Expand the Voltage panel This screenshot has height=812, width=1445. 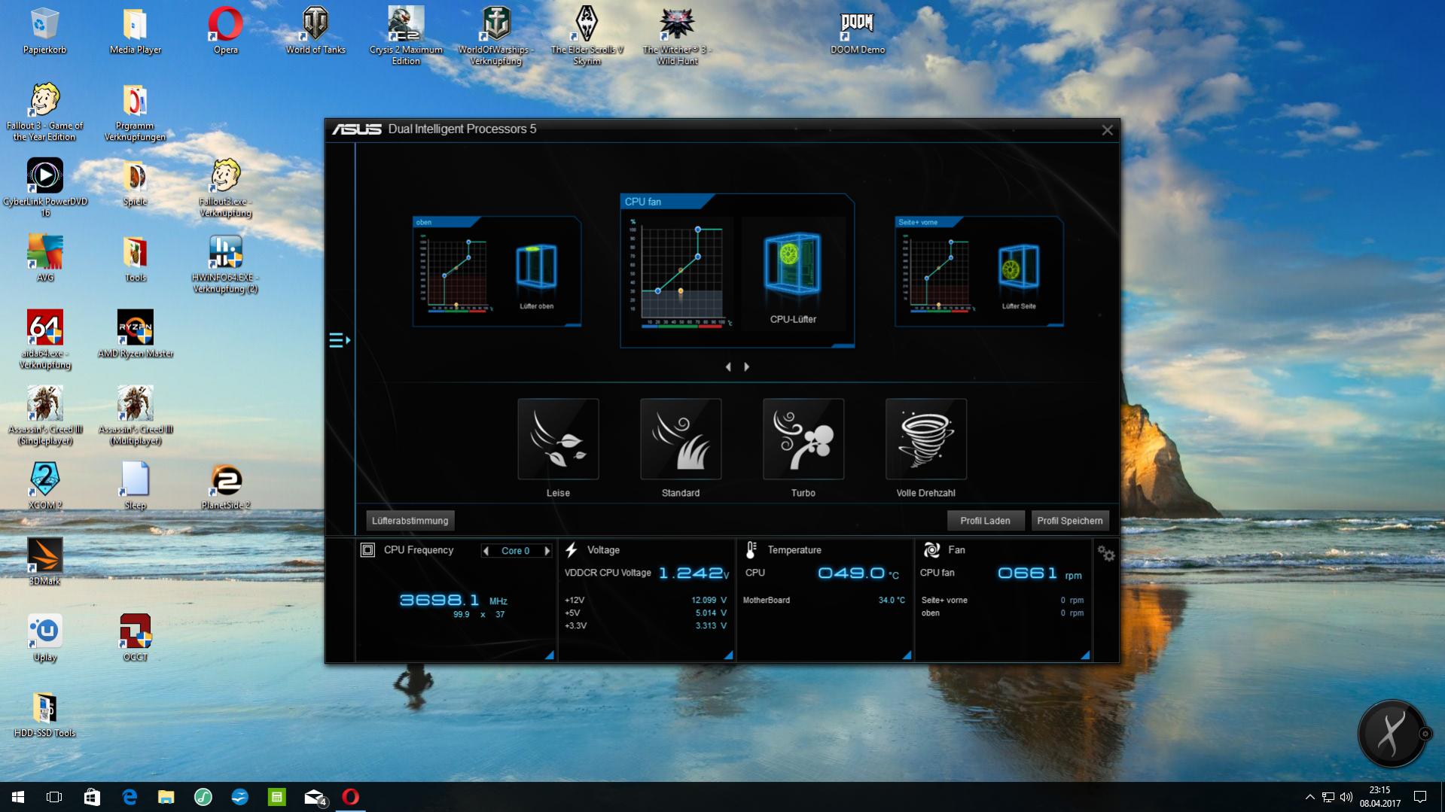(x=728, y=655)
